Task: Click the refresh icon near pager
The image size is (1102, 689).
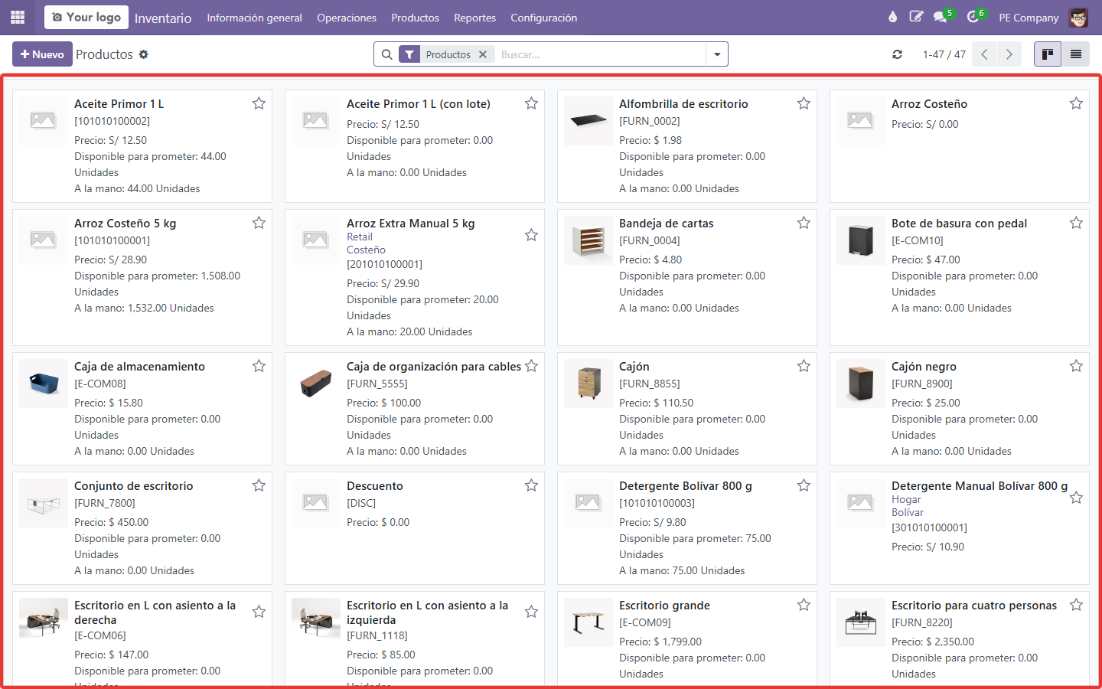Action: click(x=897, y=54)
